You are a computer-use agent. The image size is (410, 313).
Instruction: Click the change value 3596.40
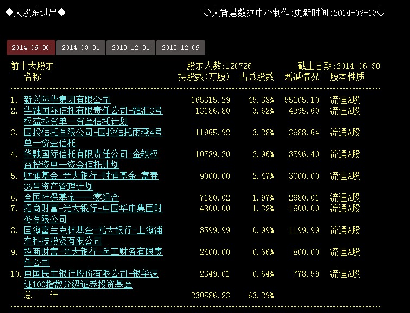tap(304, 154)
